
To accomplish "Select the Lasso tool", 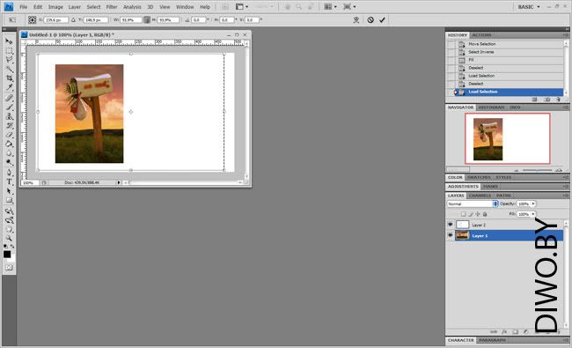I will [9, 60].
